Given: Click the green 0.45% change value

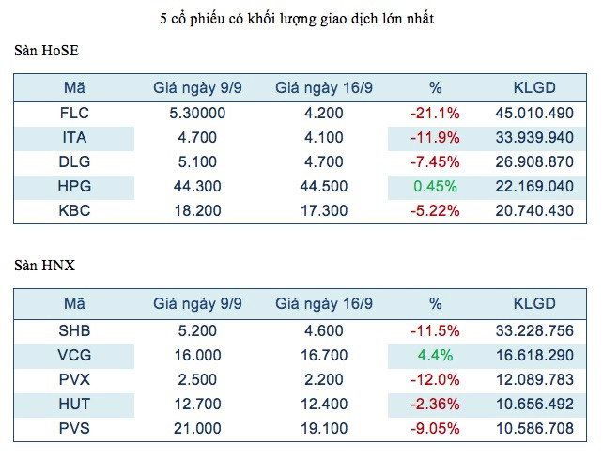Looking at the screenshot, I should click(x=435, y=187).
